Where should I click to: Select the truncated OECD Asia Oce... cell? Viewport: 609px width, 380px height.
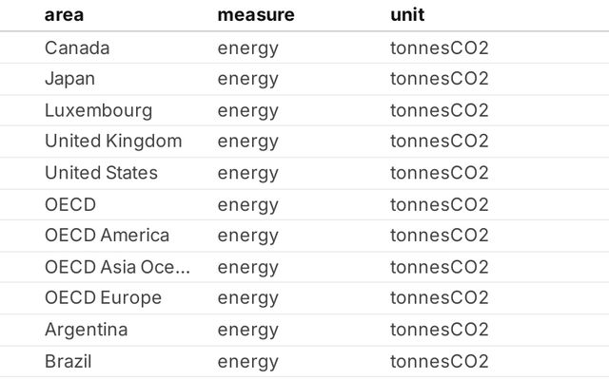[x=117, y=267]
